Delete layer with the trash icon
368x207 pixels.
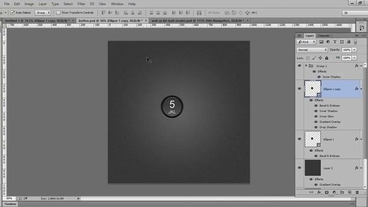tap(357, 192)
